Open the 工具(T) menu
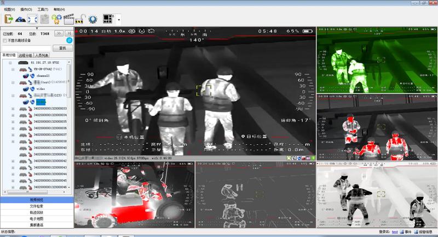The width and height of the screenshot is (438, 237). tap(43, 9)
